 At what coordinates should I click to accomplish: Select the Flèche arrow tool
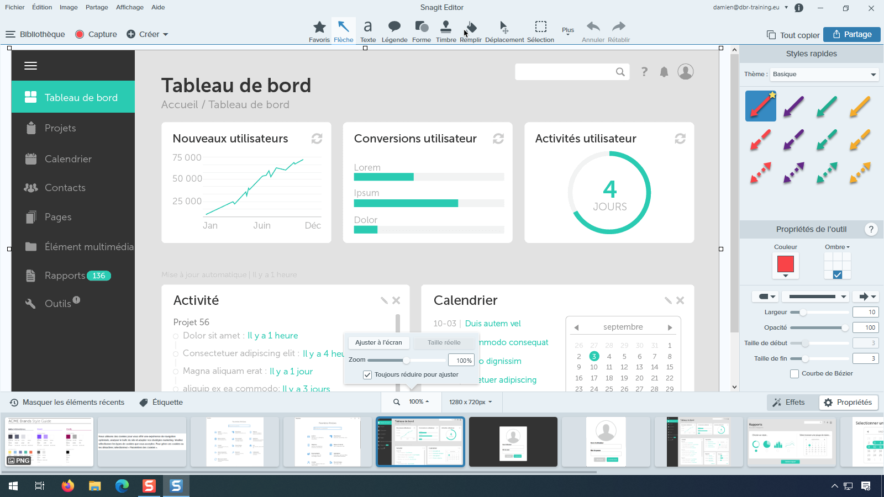(344, 31)
